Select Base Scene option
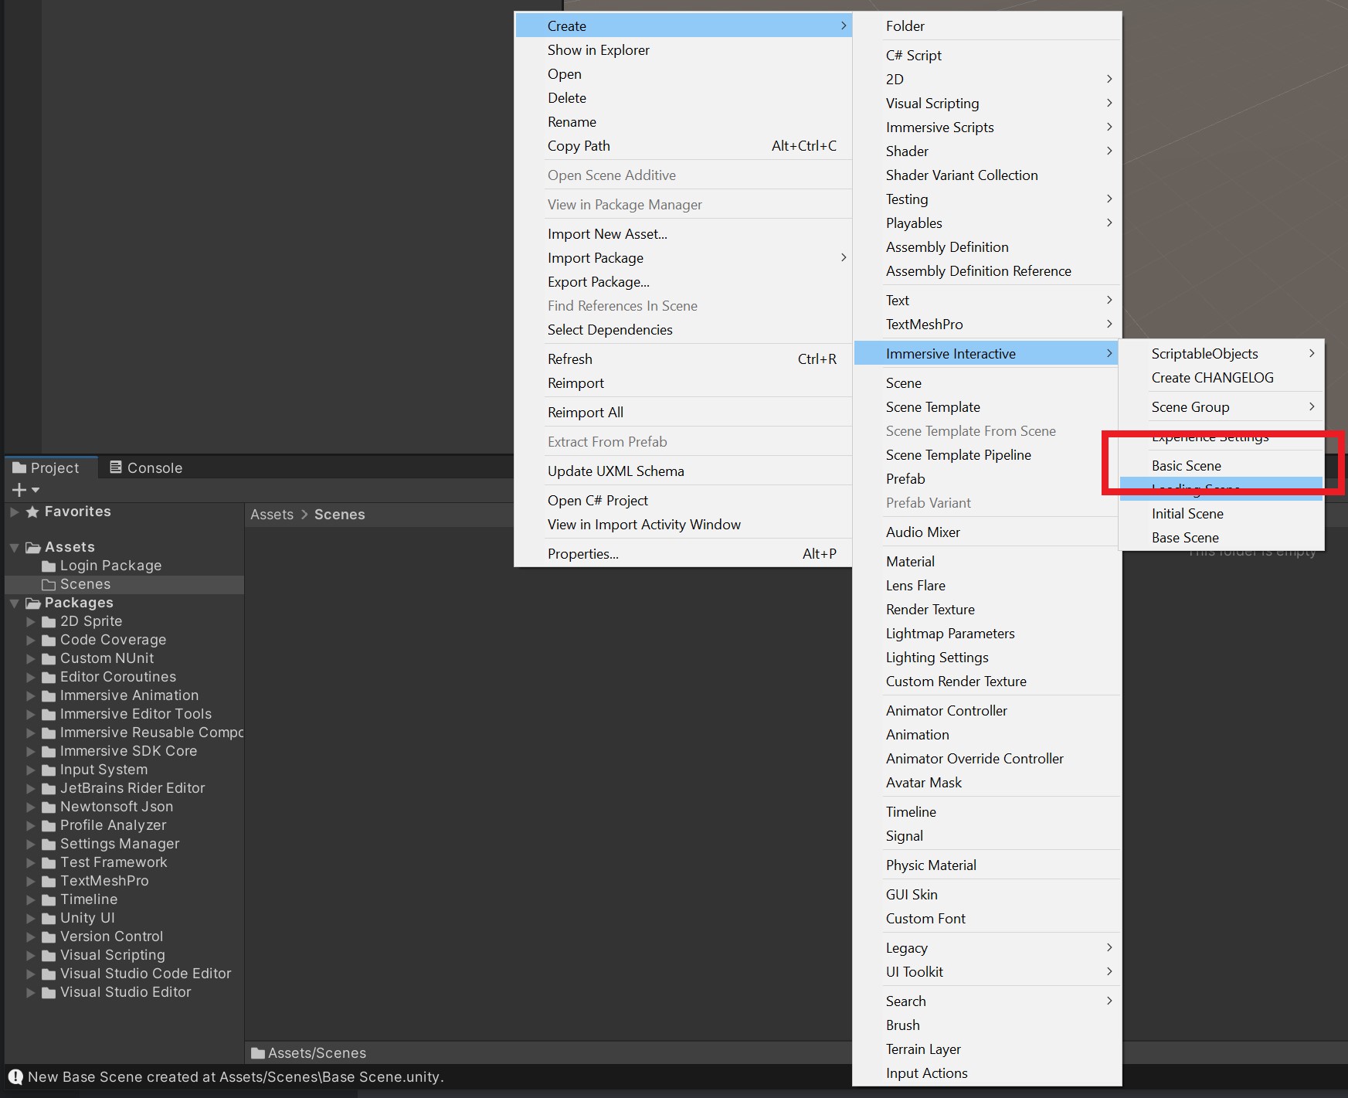This screenshot has height=1098, width=1348. click(x=1221, y=538)
